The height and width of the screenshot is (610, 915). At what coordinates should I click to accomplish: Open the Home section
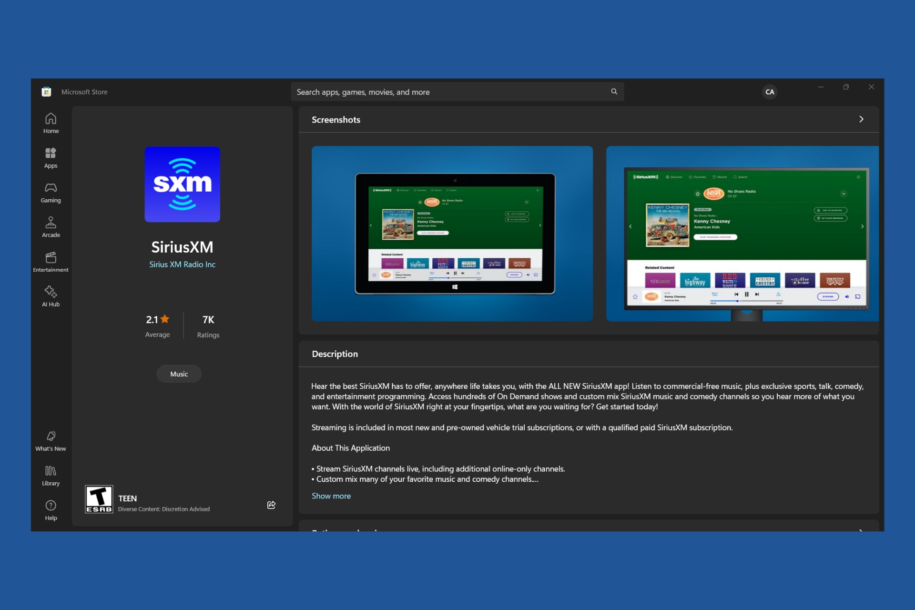tap(51, 123)
